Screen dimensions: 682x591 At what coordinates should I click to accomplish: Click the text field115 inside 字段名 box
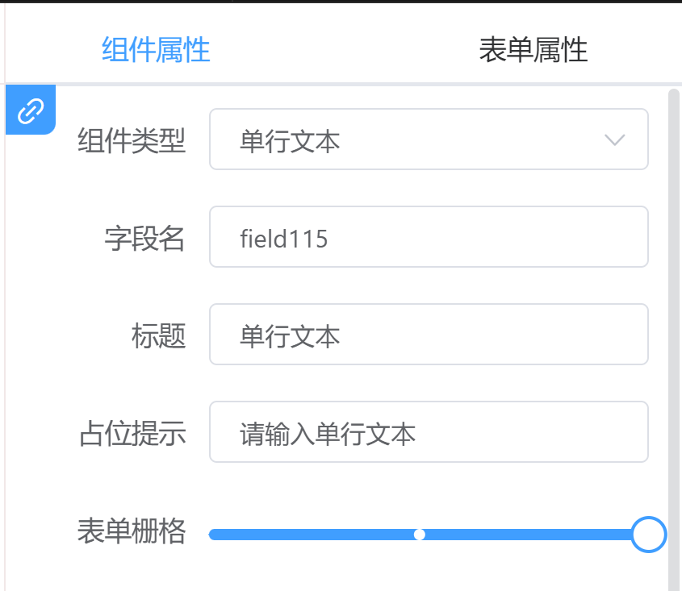(x=283, y=239)
